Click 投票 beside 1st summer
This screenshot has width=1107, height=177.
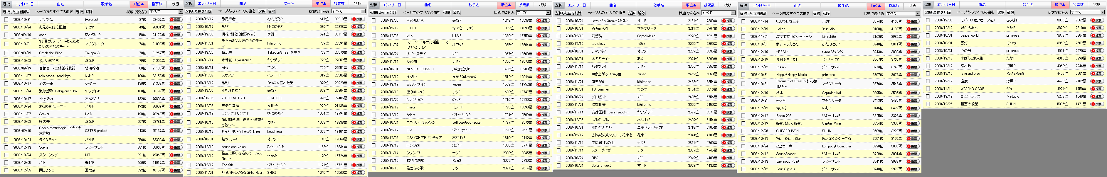728,90
